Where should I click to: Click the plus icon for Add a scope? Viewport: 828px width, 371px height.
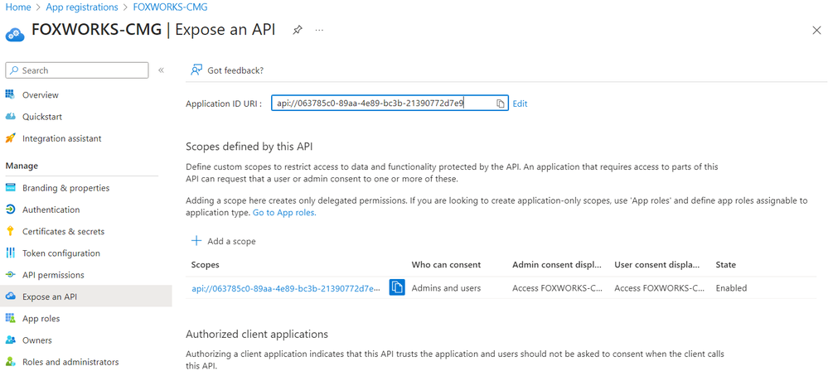(196, 241)
